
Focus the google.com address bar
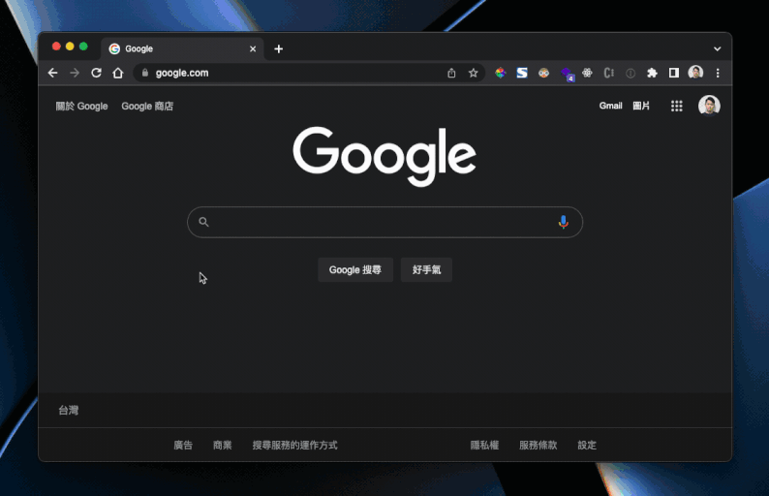pyautogui.click(x=309, y=73)
